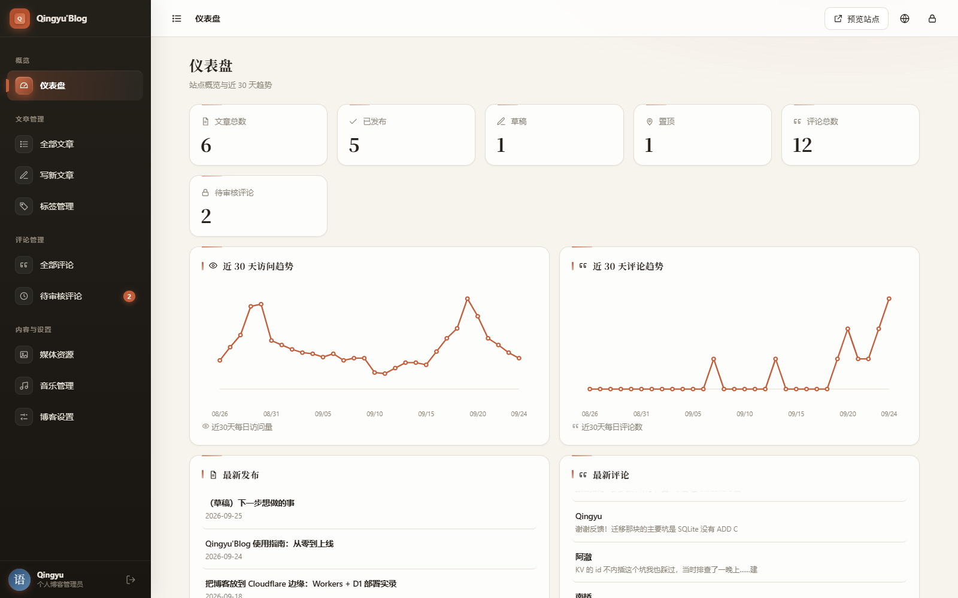Click the 09/24 point on comments chart
The height and width of the screenshot is (598, 958).
tap(889, 298)
